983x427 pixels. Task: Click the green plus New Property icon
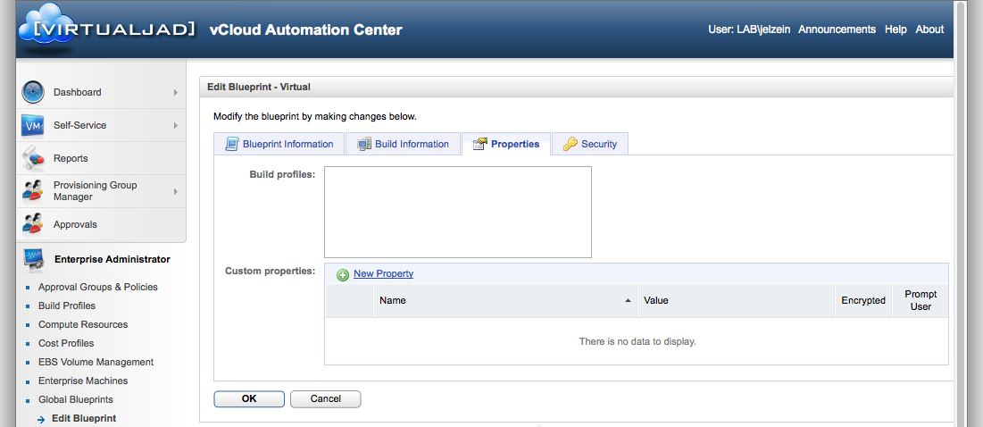[x=343, y=274]
